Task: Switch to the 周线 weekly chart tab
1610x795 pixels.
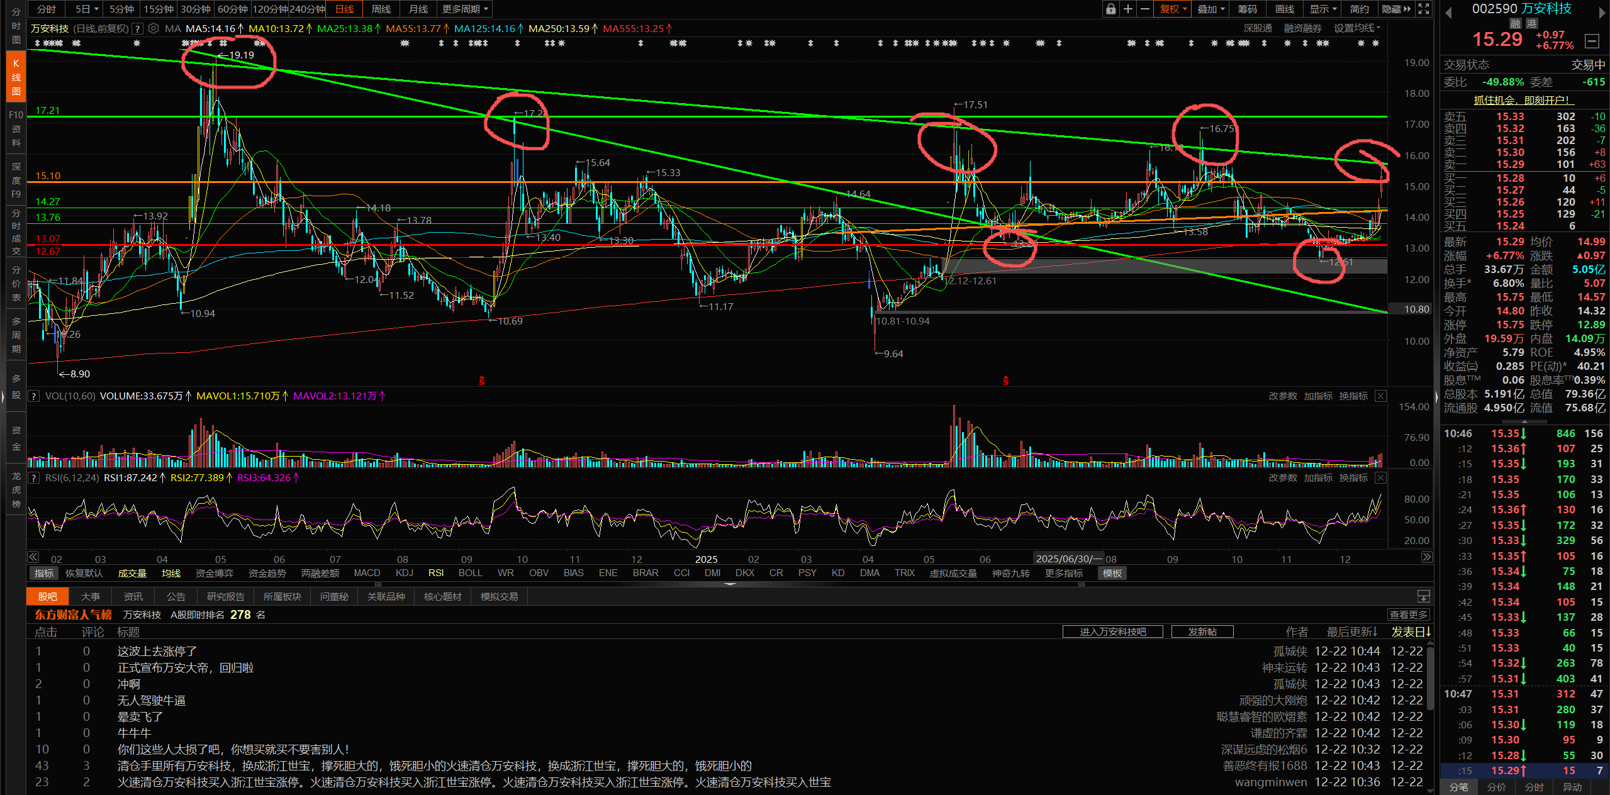Action: point(381,9)
